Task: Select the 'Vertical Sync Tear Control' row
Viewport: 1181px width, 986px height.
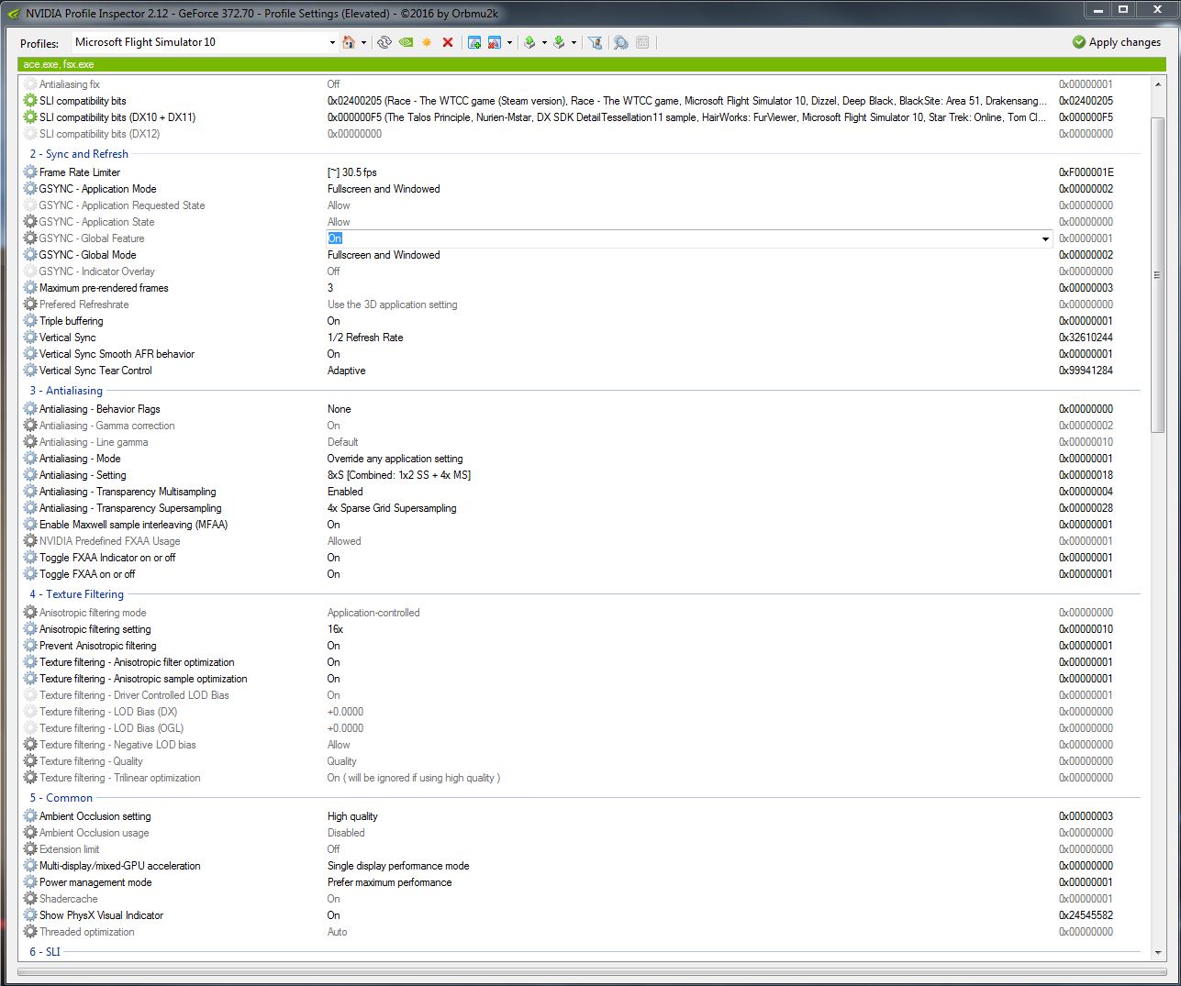Action: pyautogui.click(x=582, y=371)
